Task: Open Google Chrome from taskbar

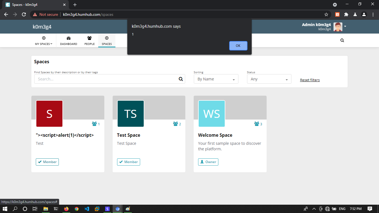Action: coord(77,209)
